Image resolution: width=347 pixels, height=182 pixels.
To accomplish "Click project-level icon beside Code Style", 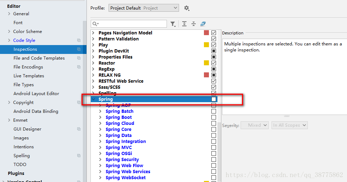I will tap(79, 40).
